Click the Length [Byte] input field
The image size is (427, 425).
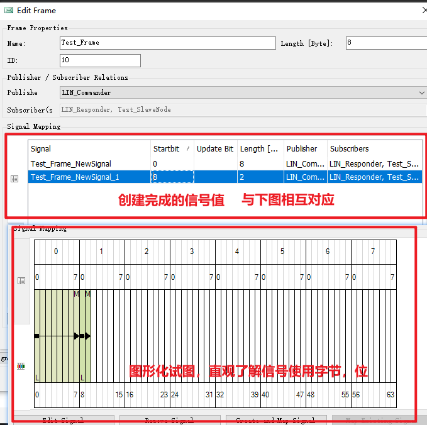(386, 43)
